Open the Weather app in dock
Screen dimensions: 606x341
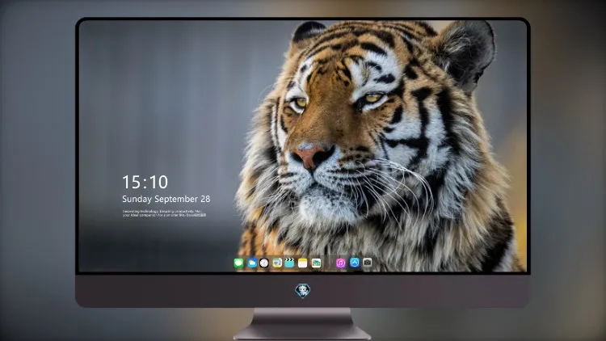252,263
